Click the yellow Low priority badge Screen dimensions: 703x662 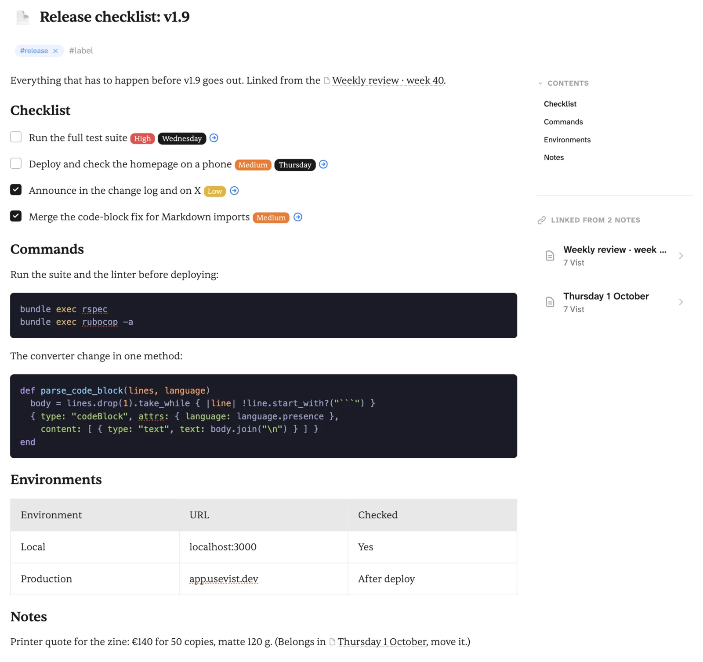click(x=215, y=191)
